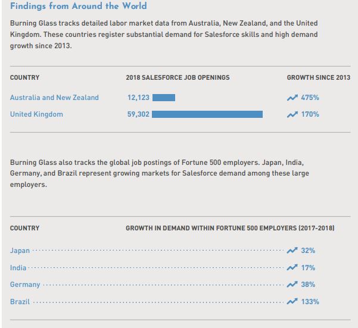Click the Brazil country label
Screen dimensions: 358x328
pos(20,302)
